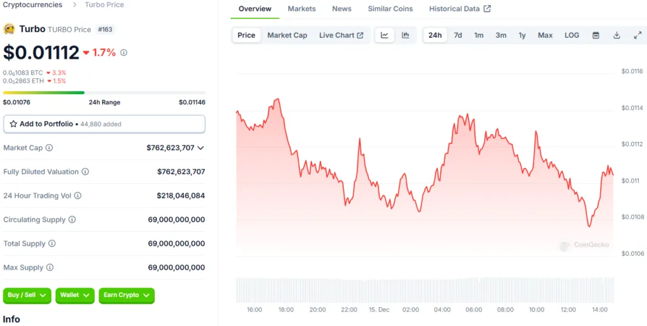647x326 pixels.
Task: Open the Earn Crypto dropdown
Action: pos(126,296)
